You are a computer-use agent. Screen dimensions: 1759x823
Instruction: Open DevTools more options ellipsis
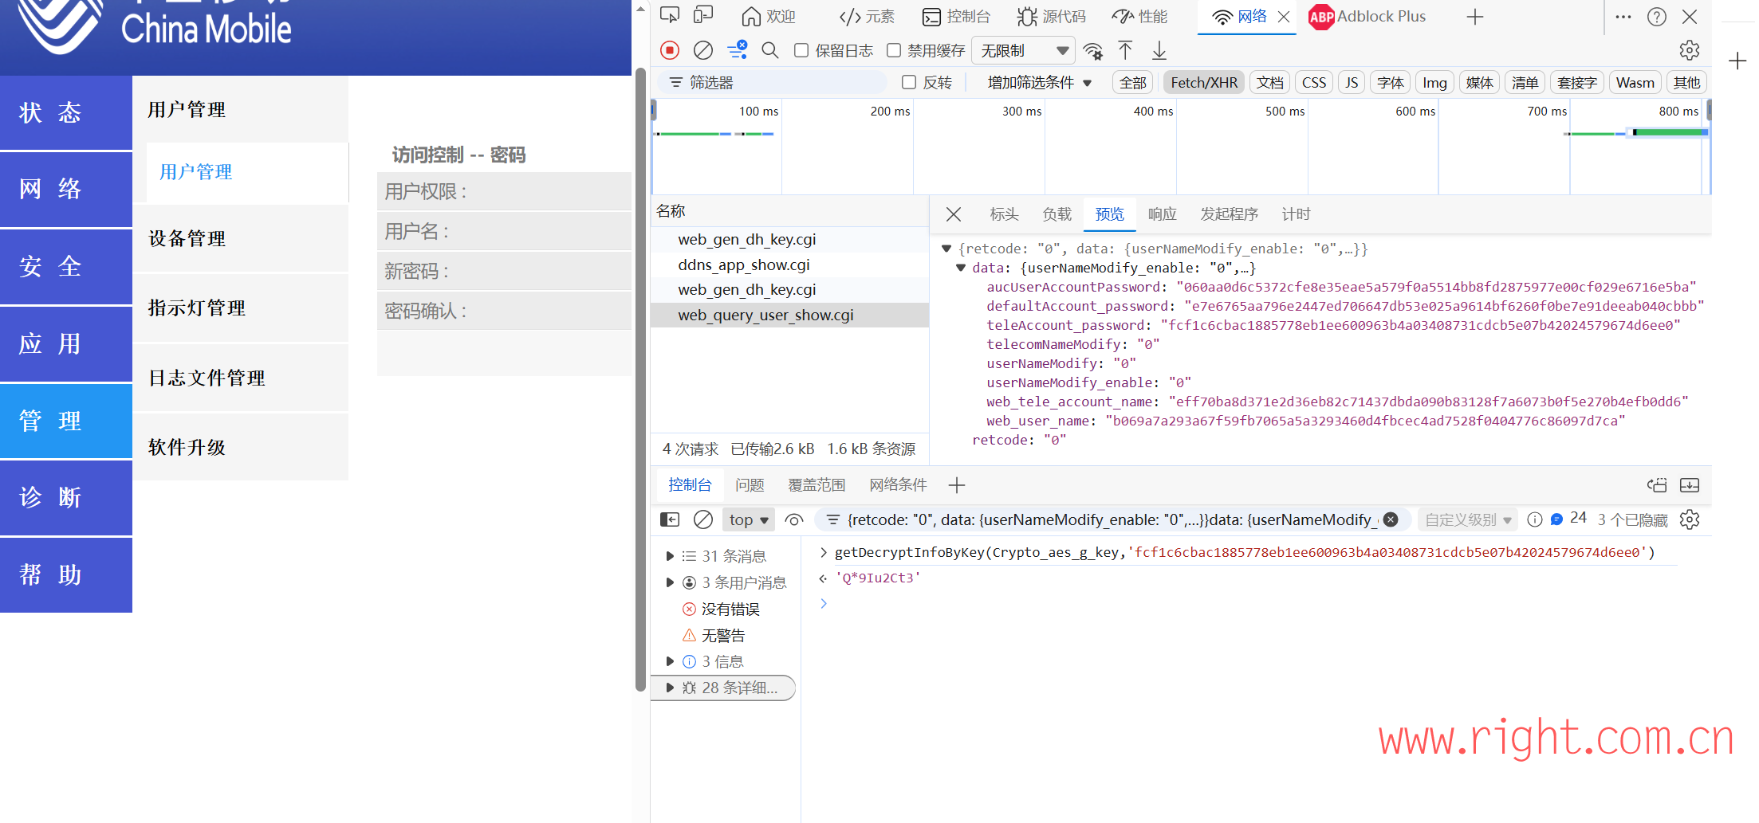(x=1623, y=17)
